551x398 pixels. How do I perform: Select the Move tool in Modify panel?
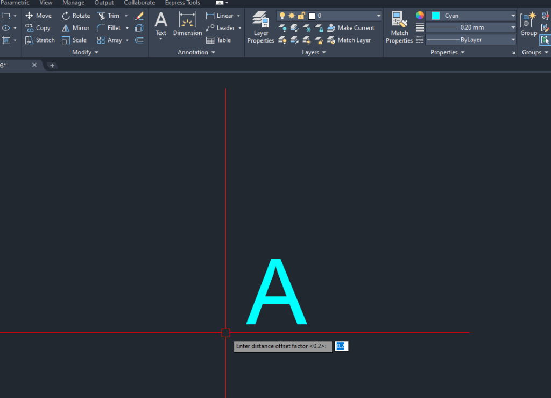tap(38, 15)
